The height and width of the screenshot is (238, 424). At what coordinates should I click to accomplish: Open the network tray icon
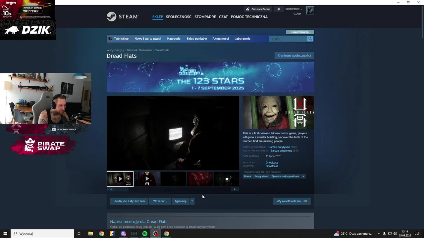390,234
